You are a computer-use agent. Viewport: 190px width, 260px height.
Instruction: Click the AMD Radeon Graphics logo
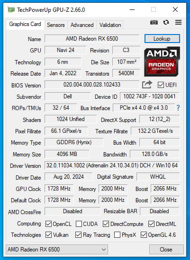(x=162, y=61)
